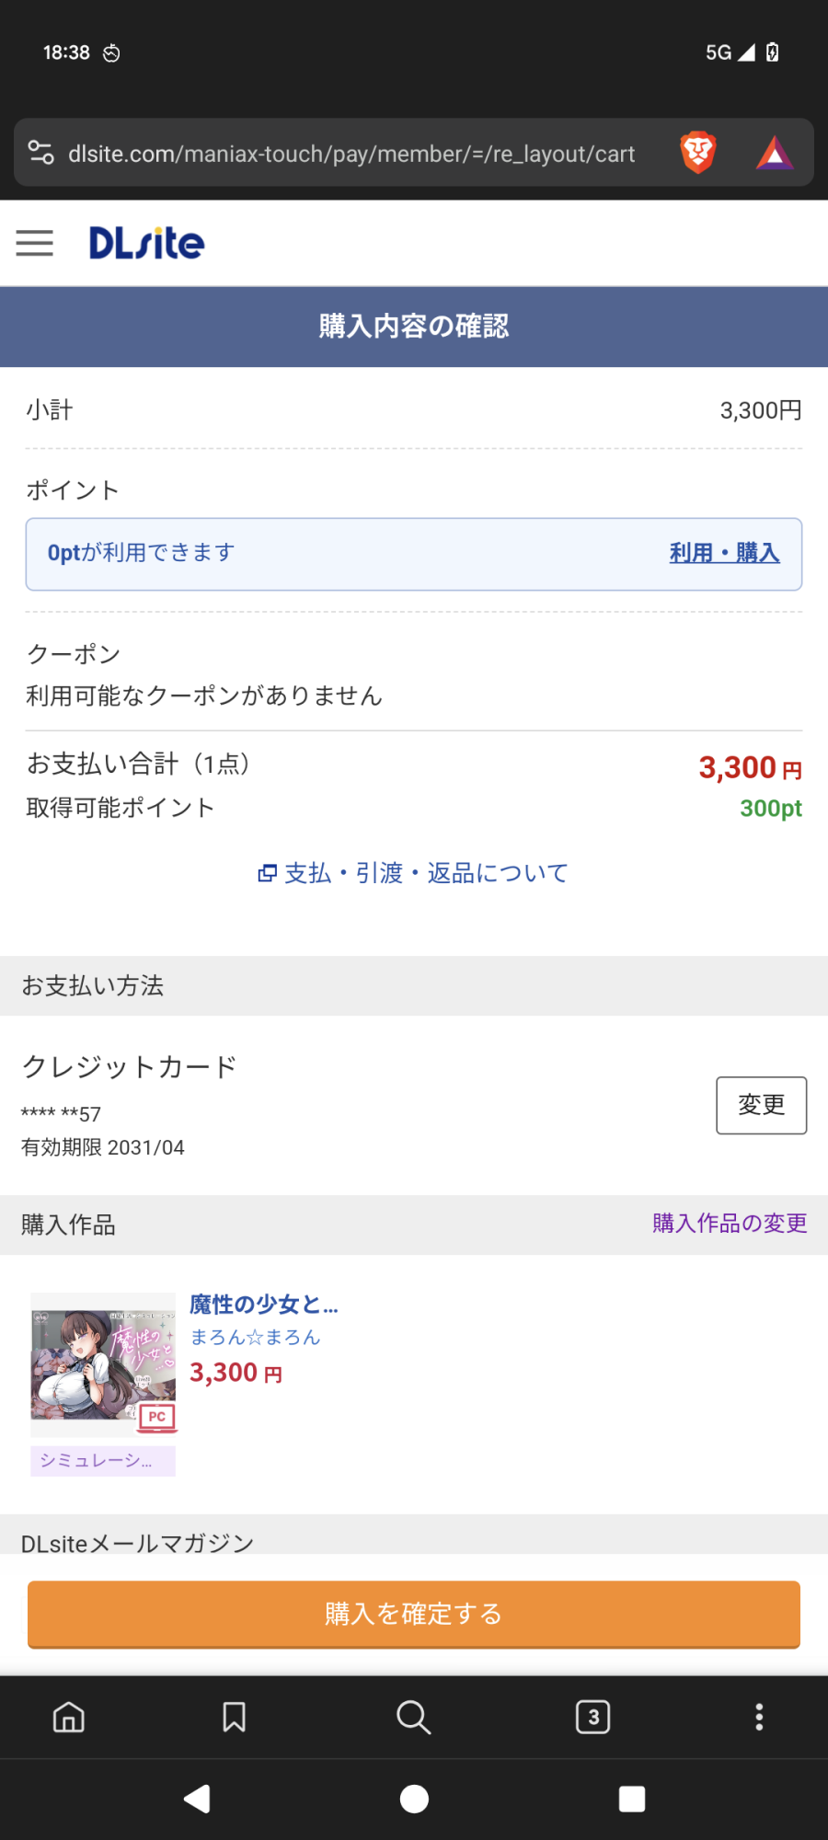The height and width of the screenshot is (1840, 828).
Task: Open the DLsite hamburger menu
Action: point(35,243)
